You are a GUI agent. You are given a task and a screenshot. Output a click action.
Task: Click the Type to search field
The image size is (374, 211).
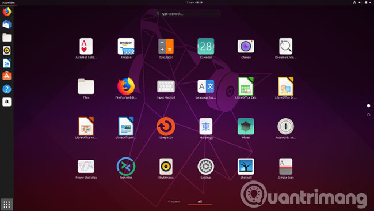click(x=187, y=14)
